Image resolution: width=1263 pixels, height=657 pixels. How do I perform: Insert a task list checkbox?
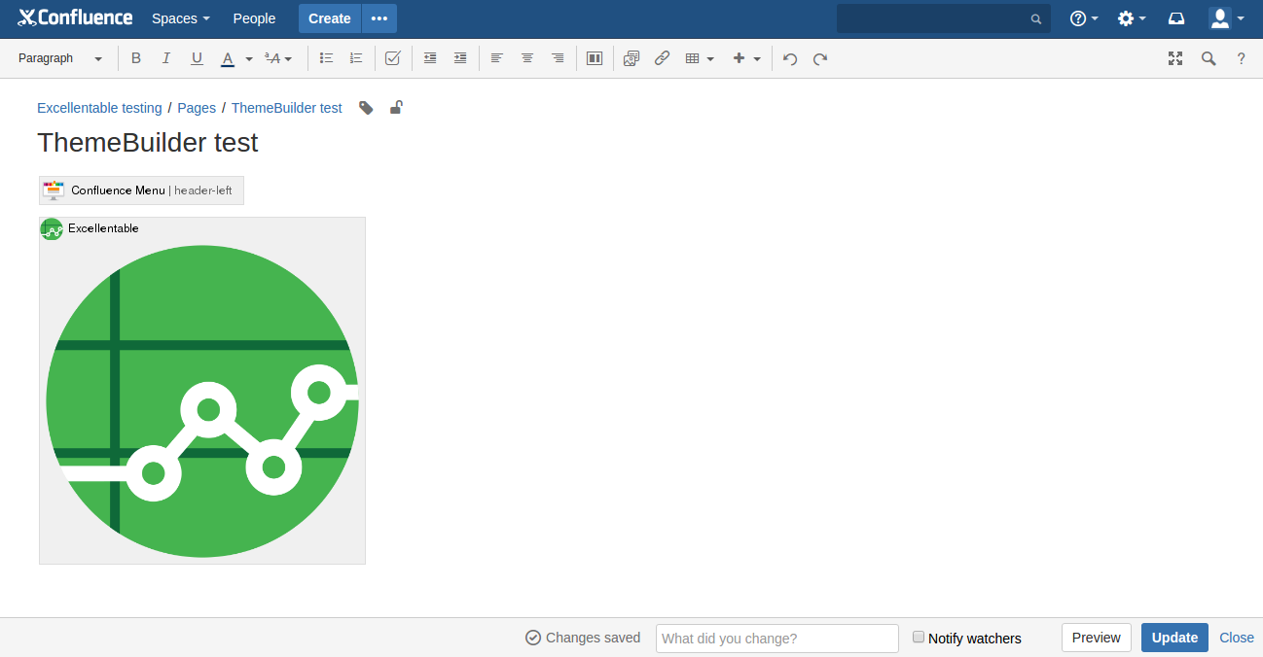[393, 58]
